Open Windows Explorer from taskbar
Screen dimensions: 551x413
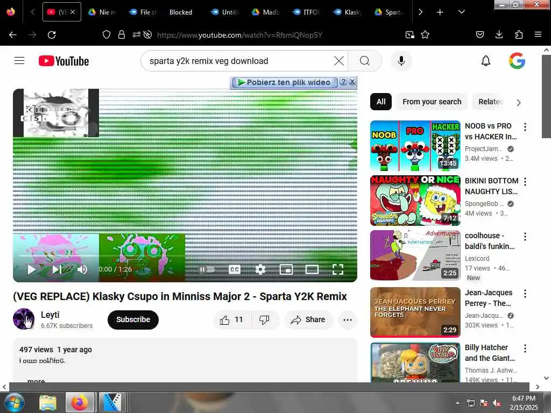[x=48, y=402]
